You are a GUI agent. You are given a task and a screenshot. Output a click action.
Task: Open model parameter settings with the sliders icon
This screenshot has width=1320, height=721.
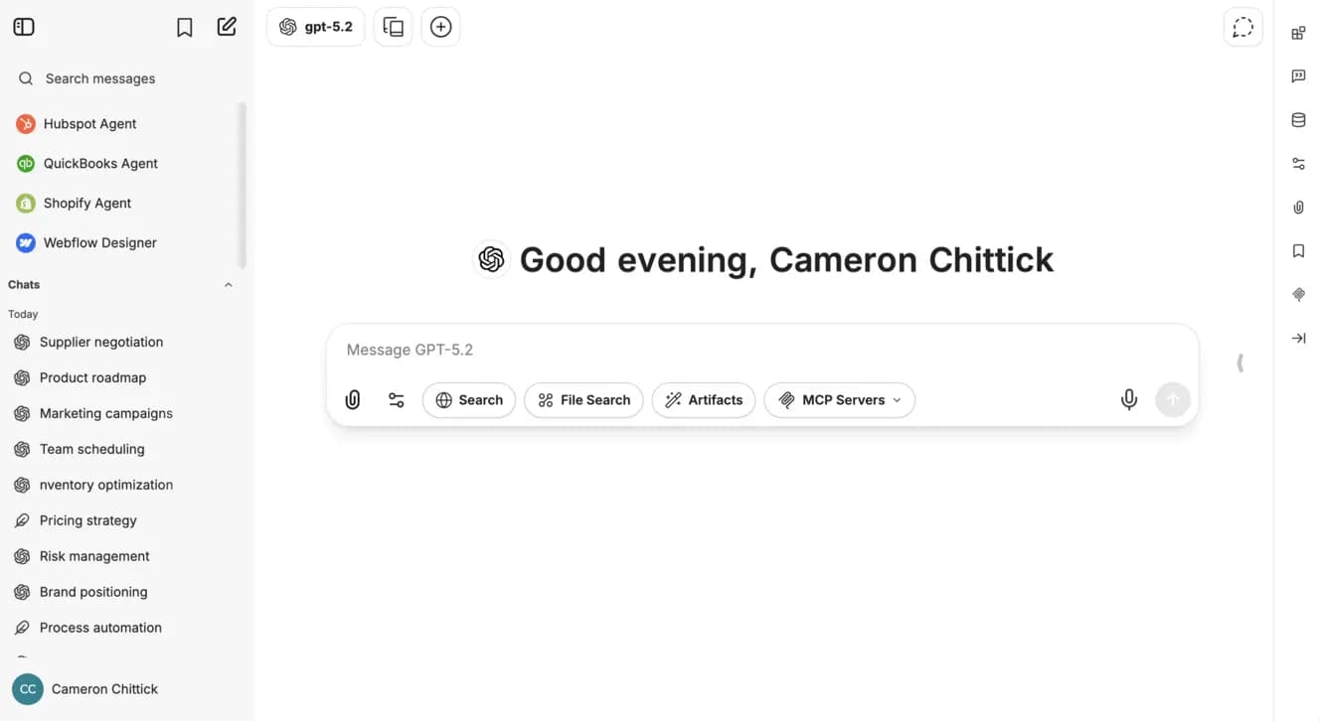tap(396, 399)
